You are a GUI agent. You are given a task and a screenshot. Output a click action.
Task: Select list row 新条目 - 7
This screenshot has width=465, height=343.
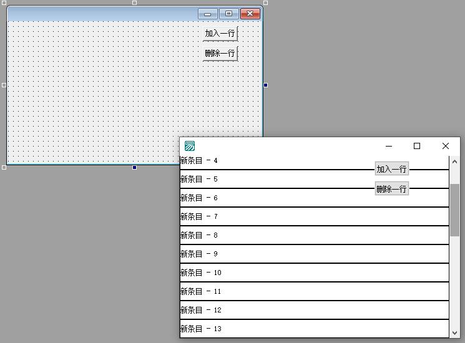point(315,216)
